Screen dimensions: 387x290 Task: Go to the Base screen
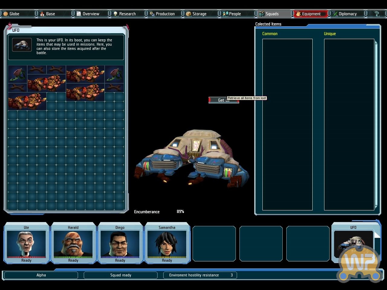[50, 14]
